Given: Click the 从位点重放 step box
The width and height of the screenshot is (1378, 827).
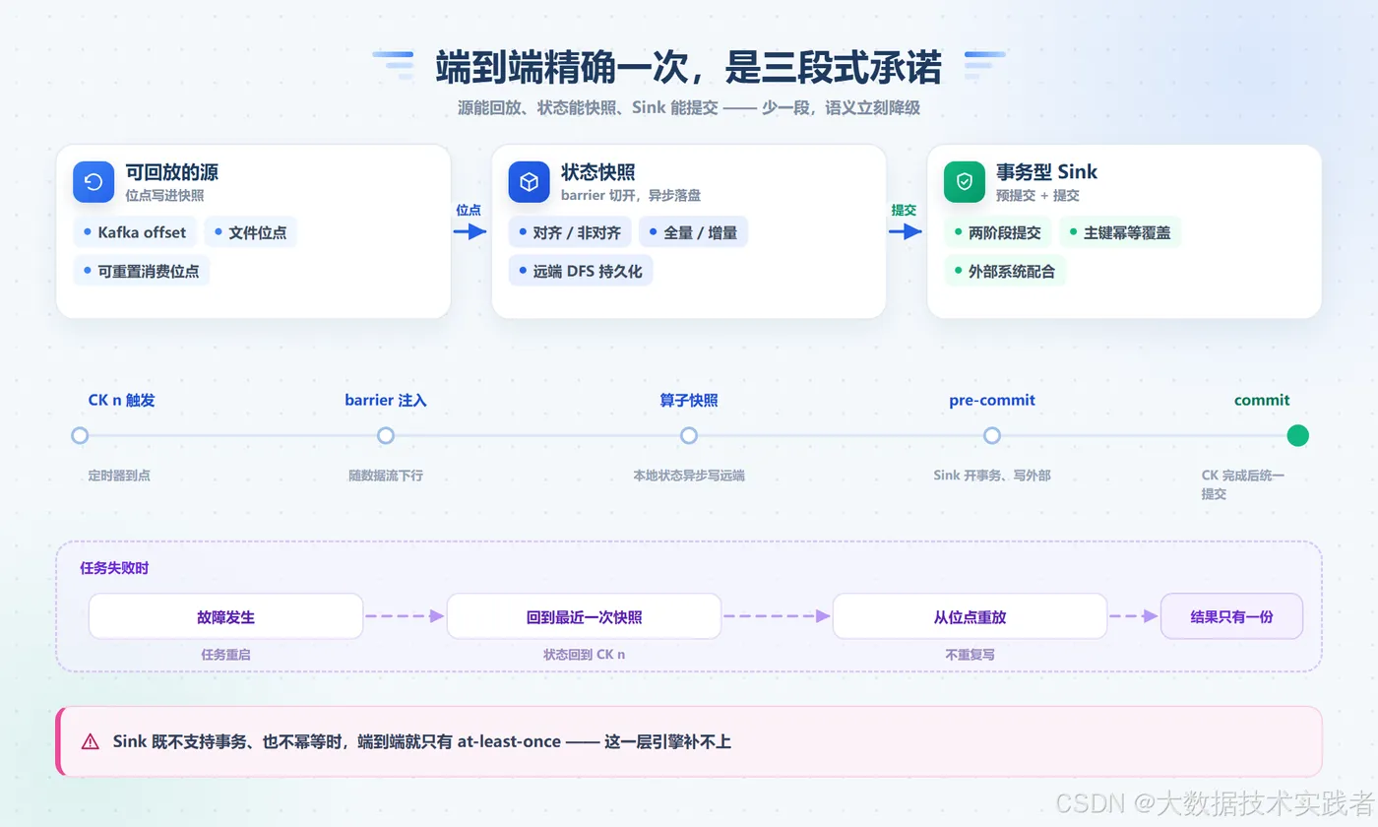Looking at the screenshot, I should (x=970, y=616).
